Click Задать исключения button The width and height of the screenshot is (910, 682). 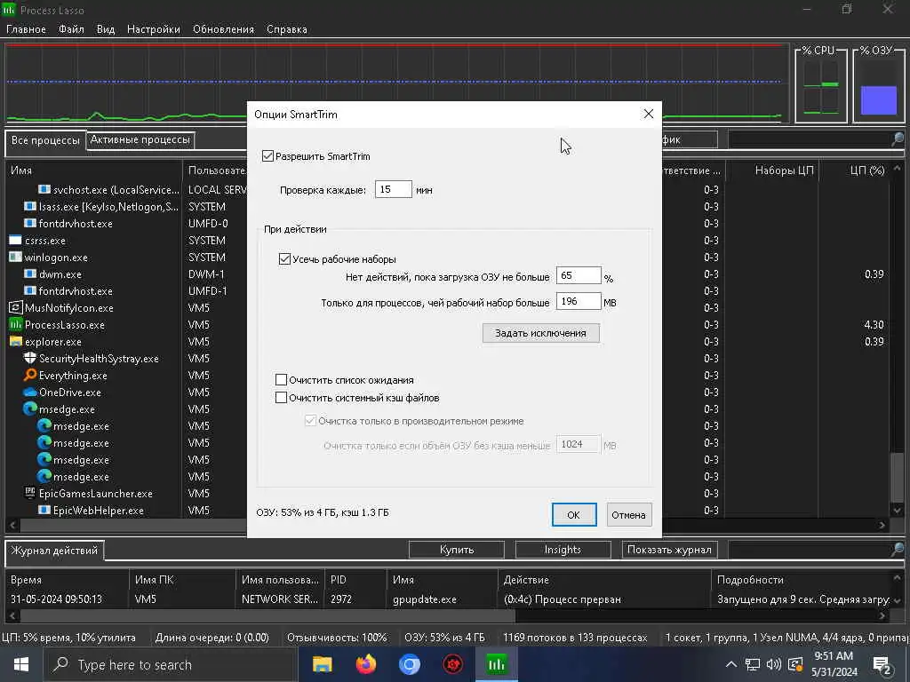tap(540, 333)
